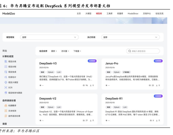Open the 模型库 nav tab
The height and width of the screenshot is (135, 173).
point(99,14)
